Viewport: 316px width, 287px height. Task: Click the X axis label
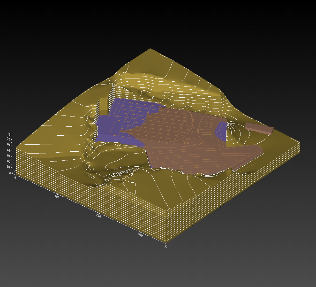point(165,247)
